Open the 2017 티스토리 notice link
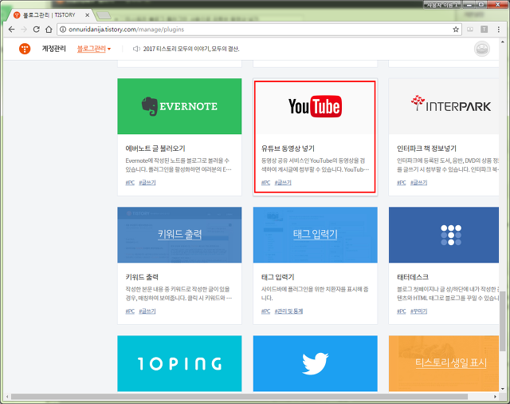 click(191, 49)
